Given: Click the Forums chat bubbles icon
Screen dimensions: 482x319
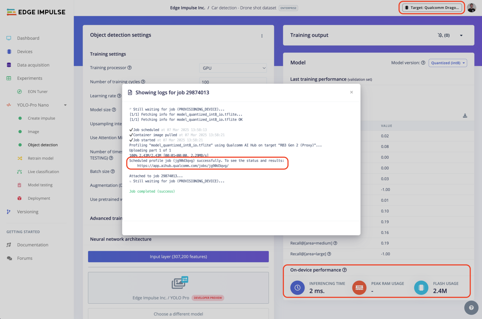Looking at the screenshot, I should click(x=9, y=258).
